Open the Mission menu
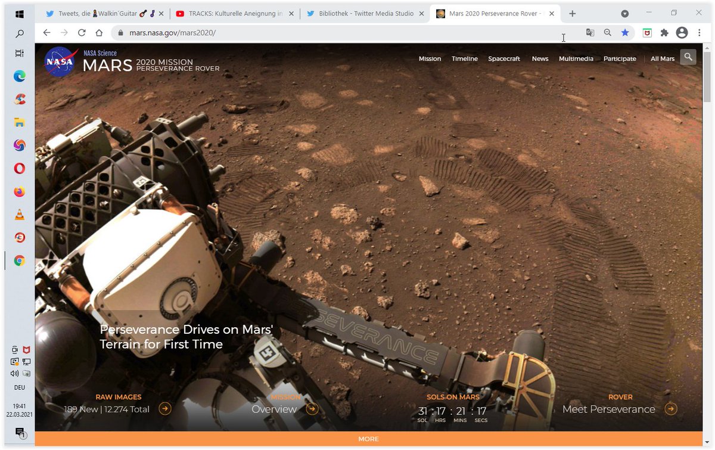 430,58
